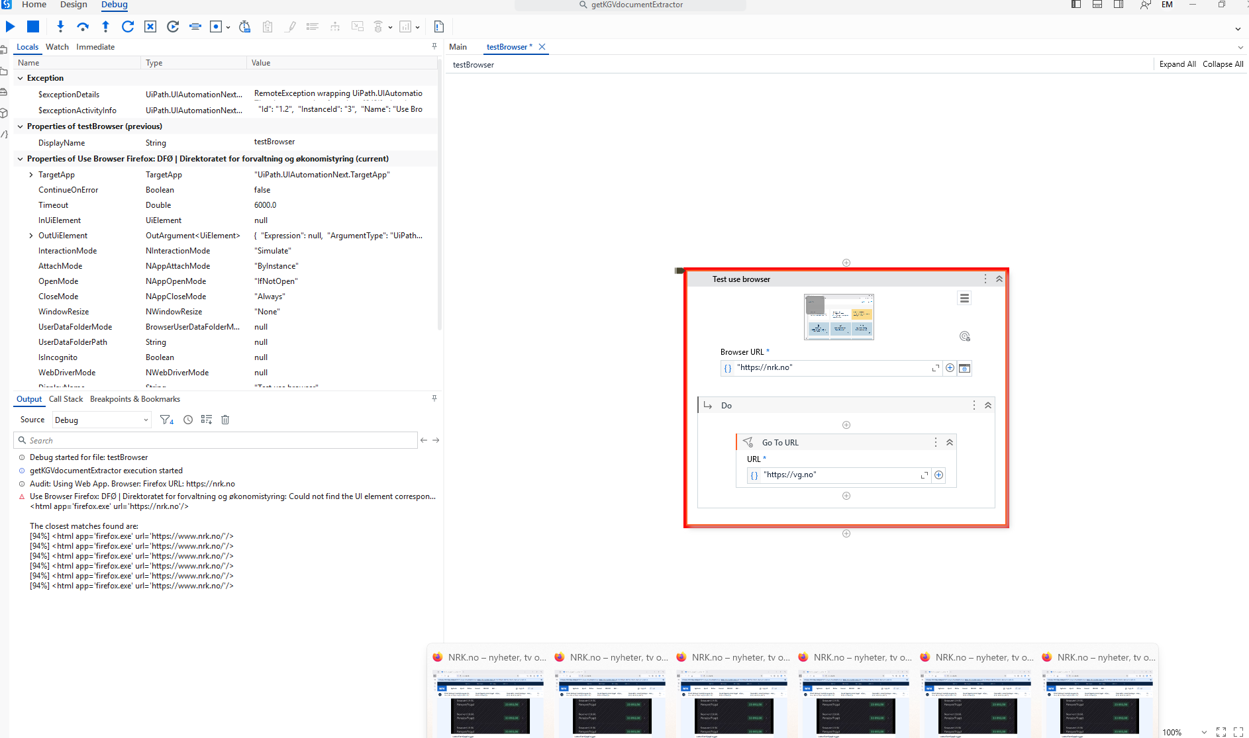
Task: Open the Source Debug dropdown
Action: pyautogui.click(x=101, y=420)
